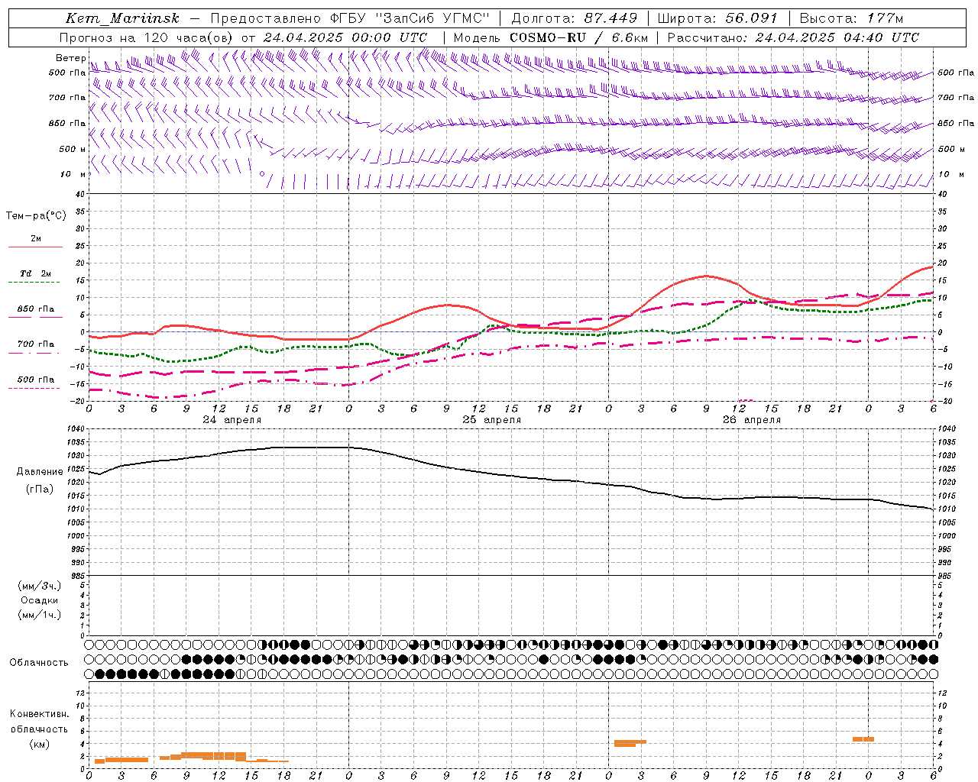Click the '700 гПа' temperature legend entry
Viewport: 978px width, 782px height.
(x=36, y=344)
